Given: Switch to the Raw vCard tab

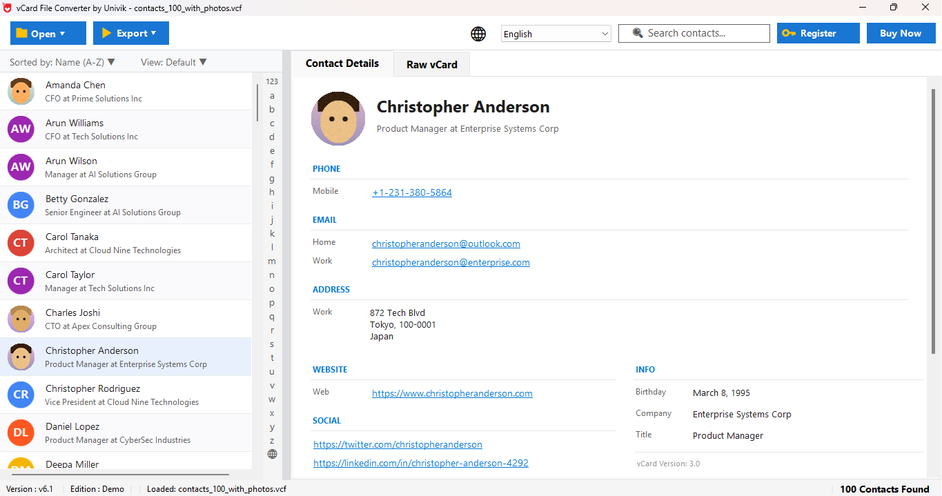Looking at the screenshot, I should click(431, 64).
